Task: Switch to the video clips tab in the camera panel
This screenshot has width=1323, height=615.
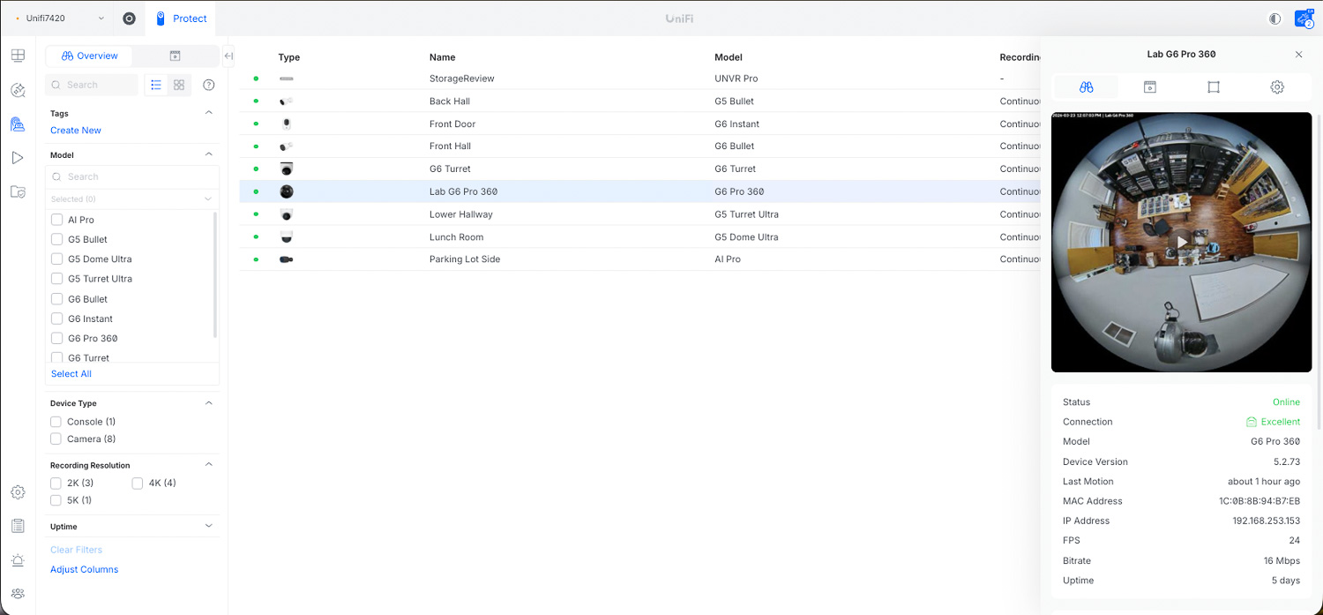Action: coord(1149,86)
